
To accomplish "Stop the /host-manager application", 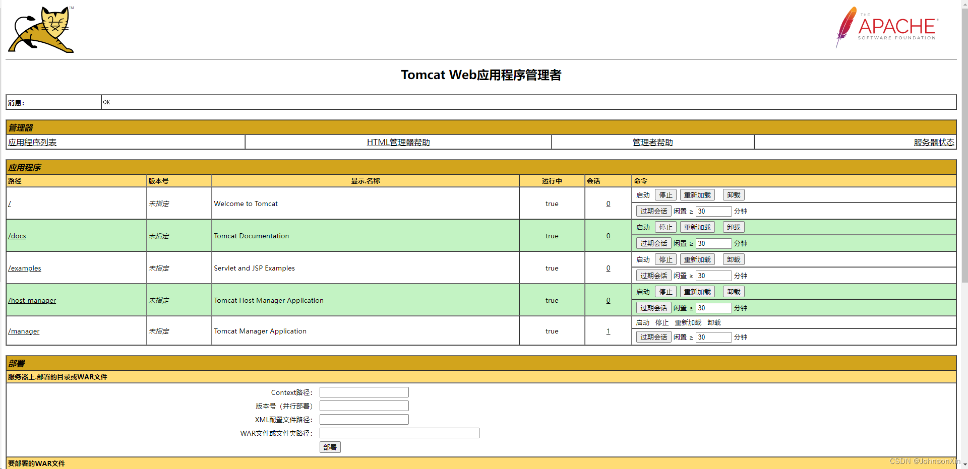I will point(665,292).
